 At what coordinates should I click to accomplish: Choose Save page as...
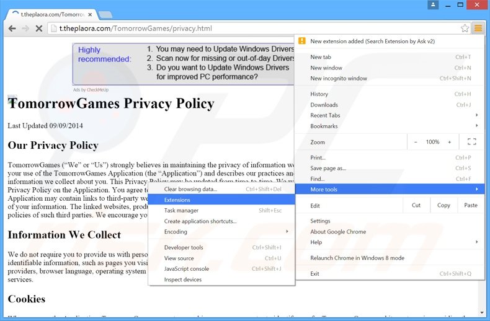(390, 169)
